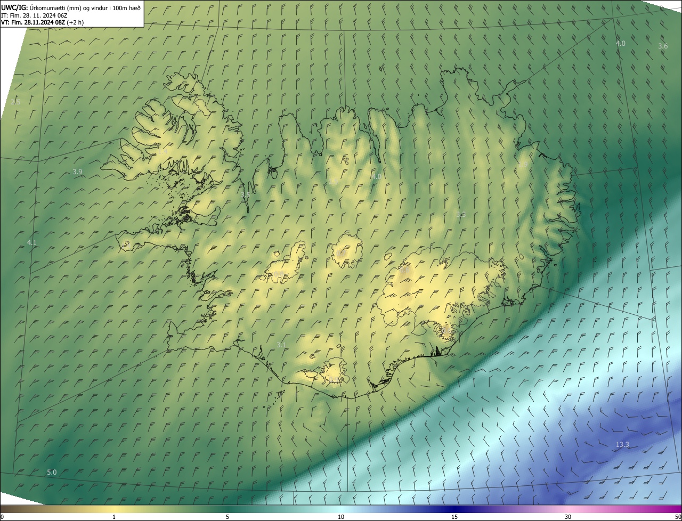Click the 3.6 value on the map
Image resolution: width=682 pixels, height=521 pixels.
click(x=663, y=46)
